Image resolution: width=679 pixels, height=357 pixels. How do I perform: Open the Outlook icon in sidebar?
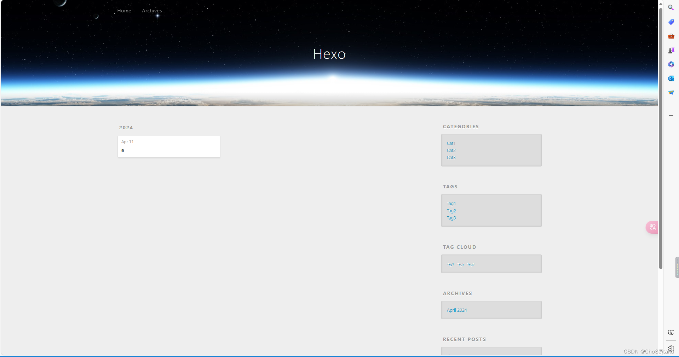click(x=671, y=78)
